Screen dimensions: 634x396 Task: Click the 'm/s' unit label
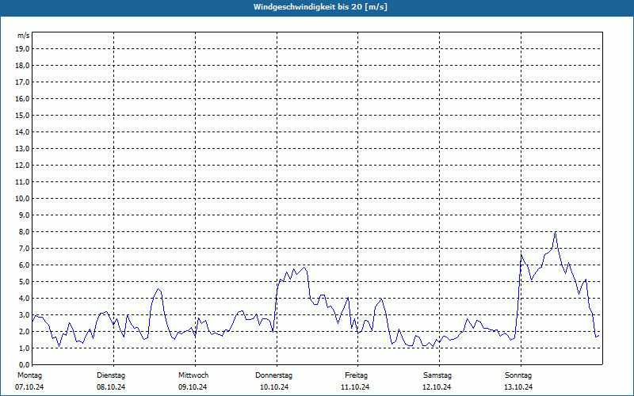point(24,36)
